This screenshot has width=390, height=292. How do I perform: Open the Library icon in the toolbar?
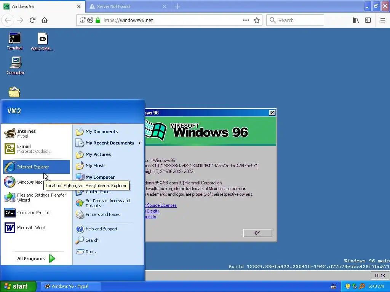356,20
